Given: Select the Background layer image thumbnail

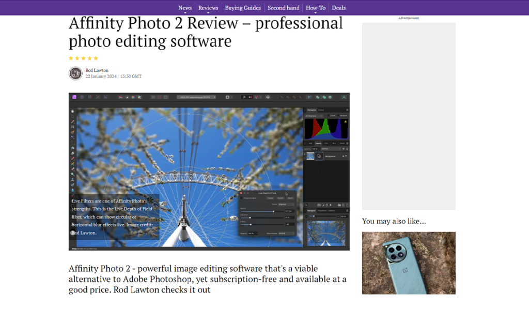Looking at the screenshot, I should click(310, 156).
